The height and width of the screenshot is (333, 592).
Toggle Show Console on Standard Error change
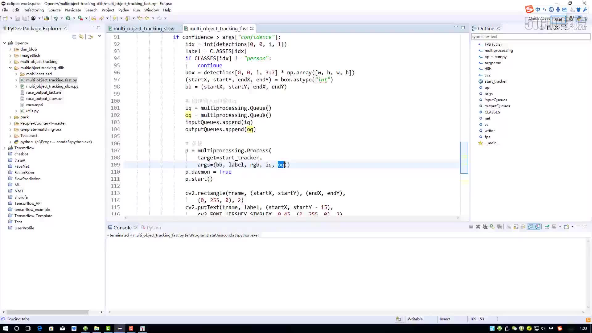tap(538, 227)
